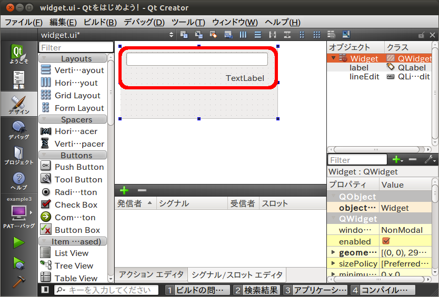Open Debug mode from the sidebar
The width and height of the screenshot is (439, 297).
[x=18, y=130]
